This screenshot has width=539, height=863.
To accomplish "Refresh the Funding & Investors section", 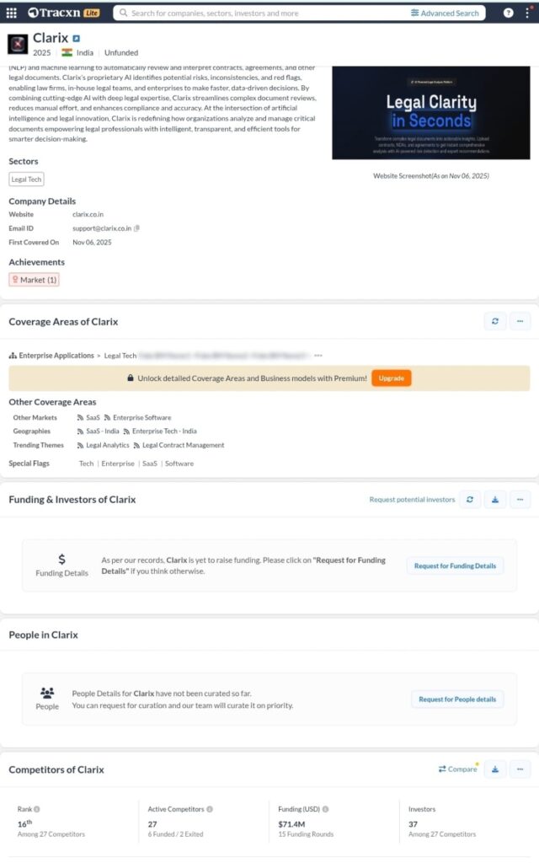I will pyautogui.click(x=470, y=500).
